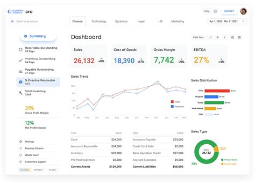
Task: Click the Sales card showing 26,132
Action: [x=89, y=56]
